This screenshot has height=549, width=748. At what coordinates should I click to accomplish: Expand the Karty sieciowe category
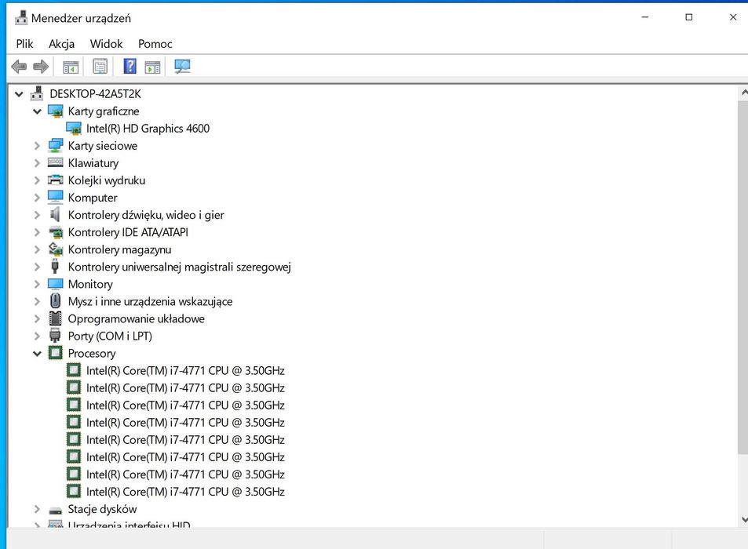pos(37,146)
